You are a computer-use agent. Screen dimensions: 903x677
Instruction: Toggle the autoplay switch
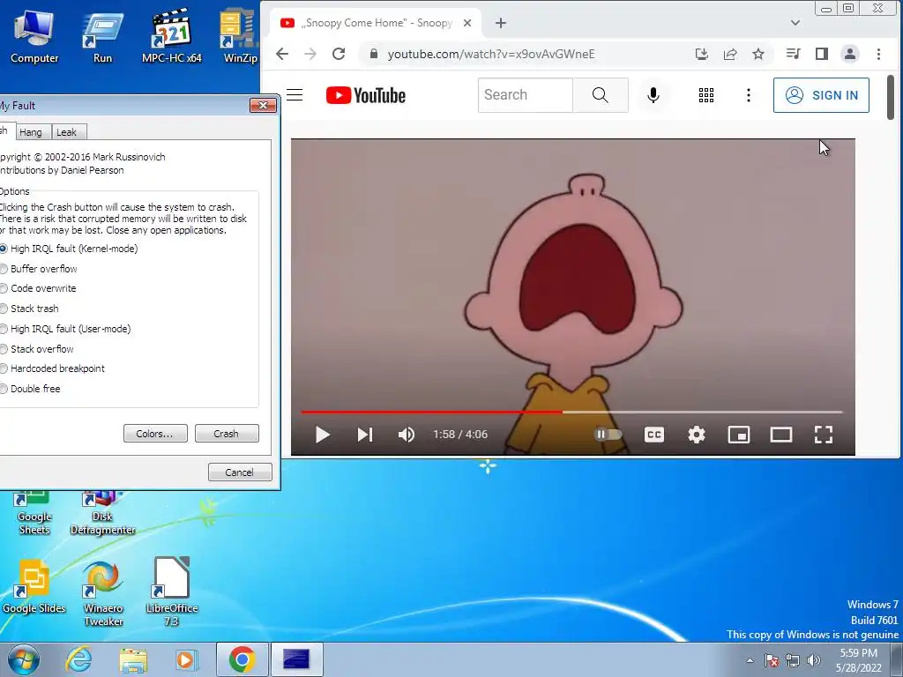[608, 435]
